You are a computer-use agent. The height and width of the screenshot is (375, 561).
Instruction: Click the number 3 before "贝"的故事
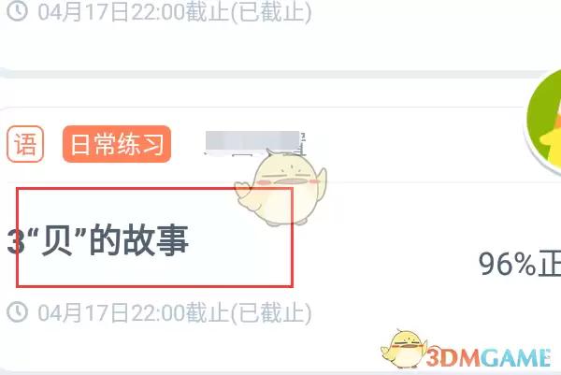tap(16, 242)
